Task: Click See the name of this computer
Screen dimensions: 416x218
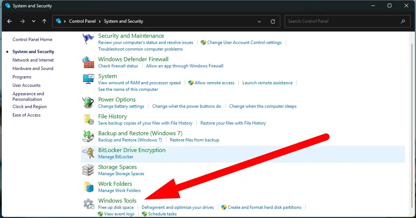Action: 128,89
